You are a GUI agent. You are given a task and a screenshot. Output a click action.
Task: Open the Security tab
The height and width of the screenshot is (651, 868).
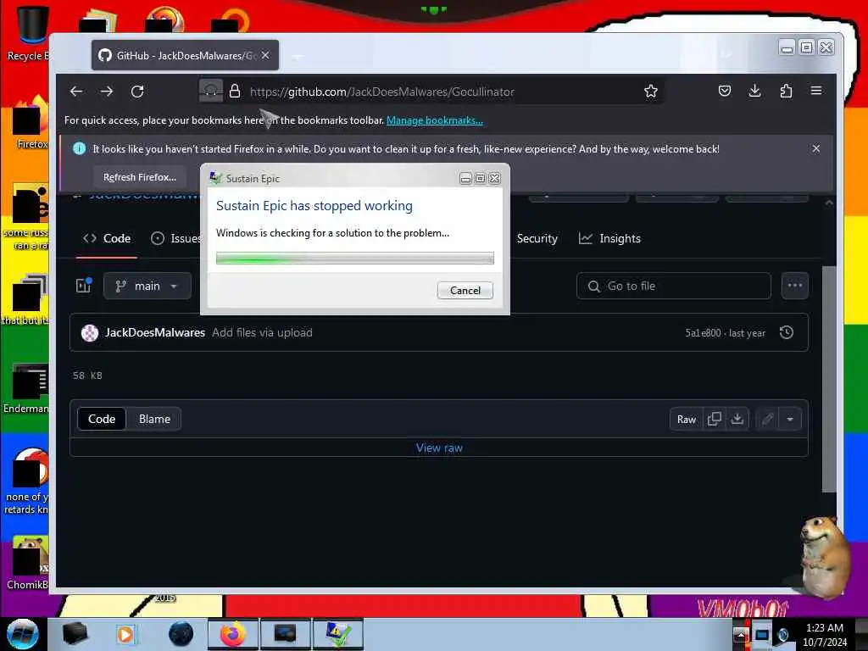[537, 238]
